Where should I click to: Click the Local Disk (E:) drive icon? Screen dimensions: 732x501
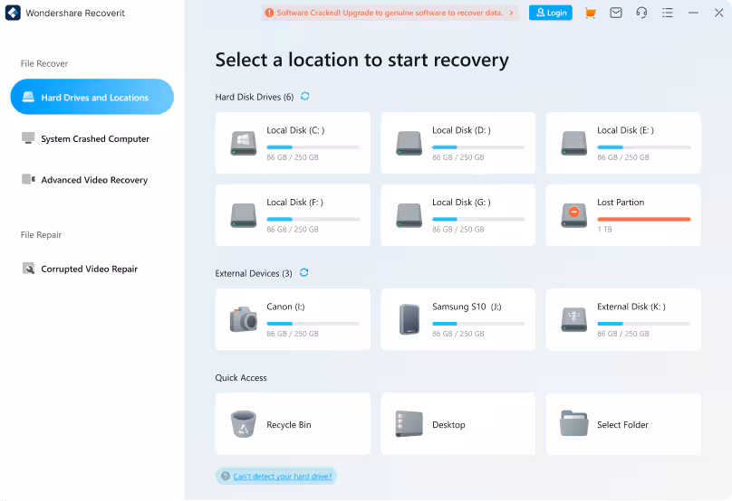[573, 143]
